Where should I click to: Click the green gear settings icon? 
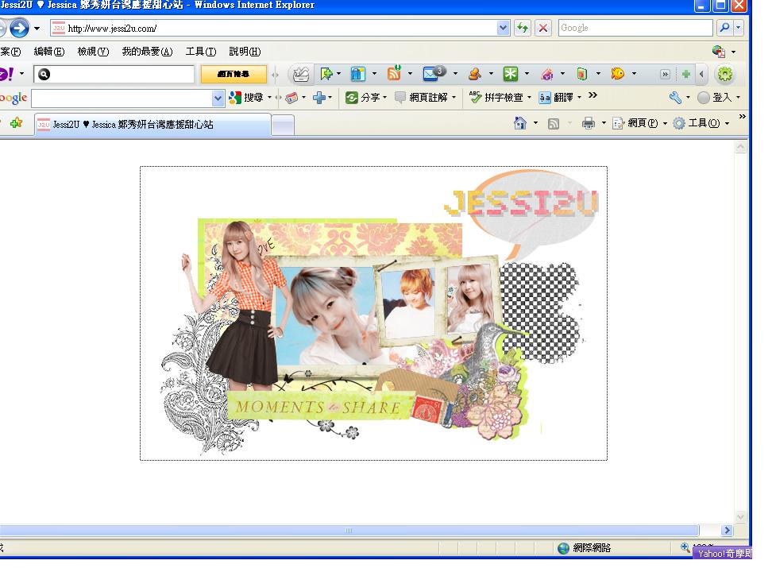724,74
